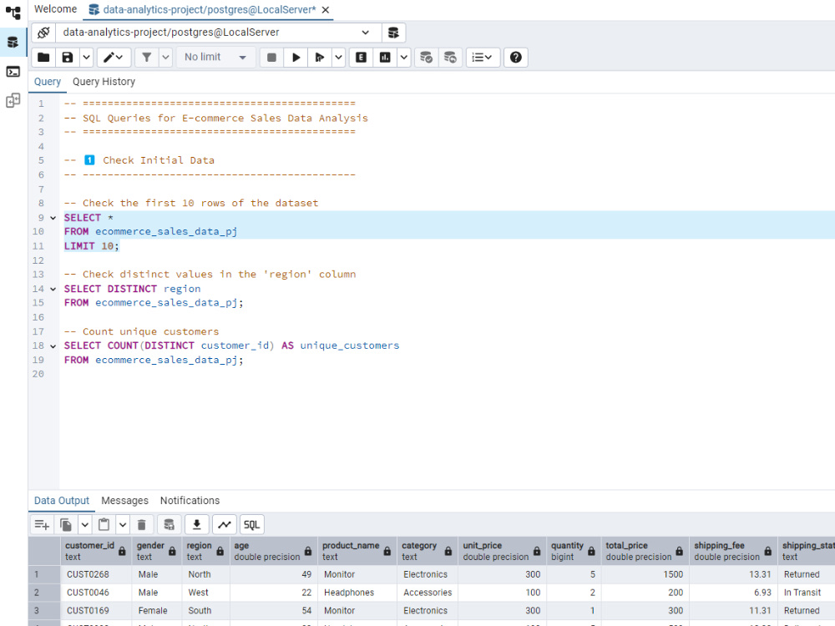Click the product_name column header
This screenshot has height=626, width=835.
357,551
